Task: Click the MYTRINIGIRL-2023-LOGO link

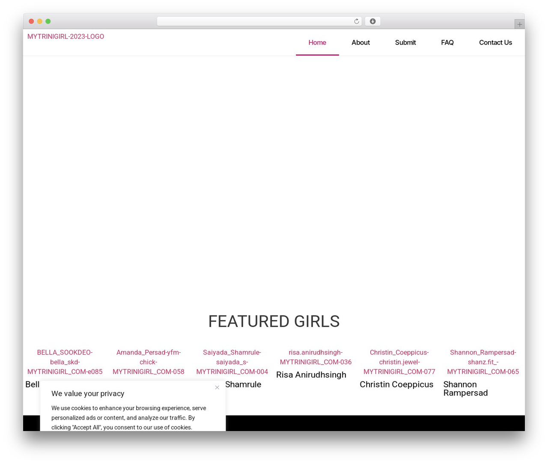Action: (x=66, y=36)
